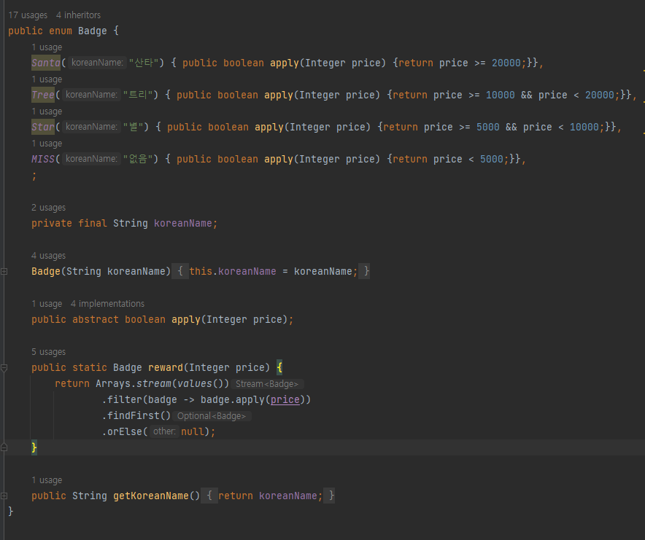Click the 'getKoreanName' method name
The height and width of the screenshot is (540, 645).
coord(151,496)
